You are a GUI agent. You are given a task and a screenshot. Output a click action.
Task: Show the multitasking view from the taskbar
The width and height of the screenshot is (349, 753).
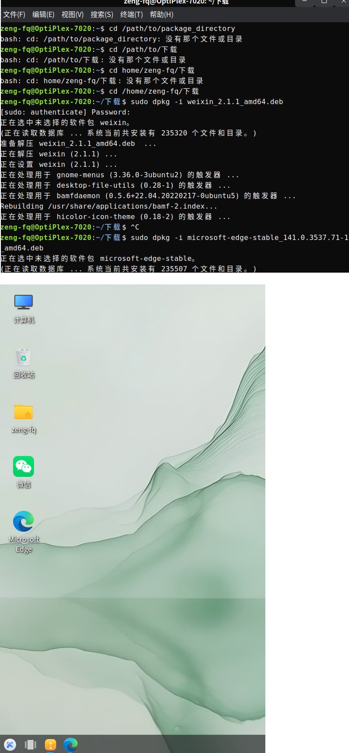click(30, 744)
